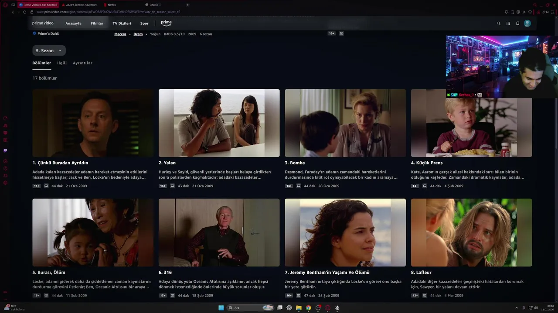Switch to the İlgili tab
The height and width of the screenshot is (313, 558).
tap(62, 63)
